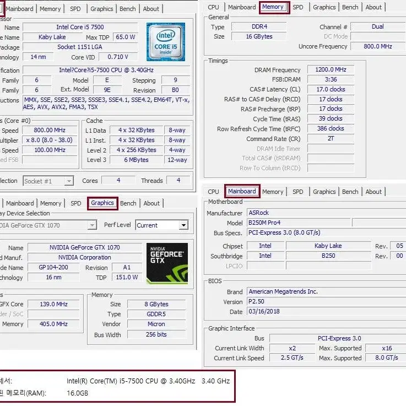Select the highlighted Graphics tab above Display Device Selection
The width and height of the screenshot is (406, 406).
click(x=102, y=203)
